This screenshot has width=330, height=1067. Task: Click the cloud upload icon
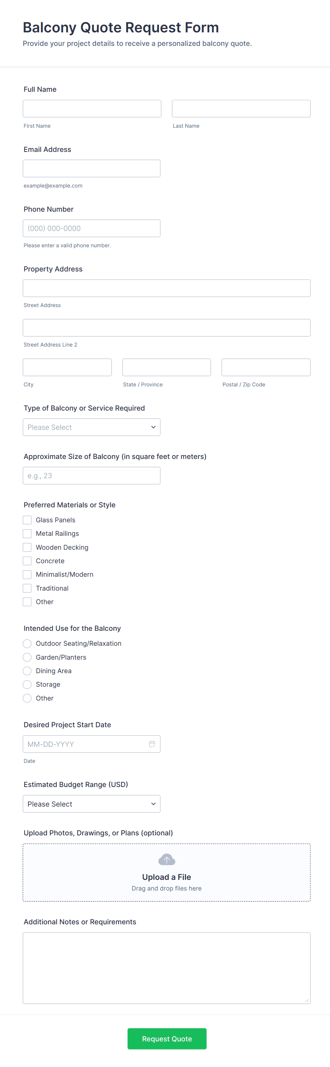[166, 860]
